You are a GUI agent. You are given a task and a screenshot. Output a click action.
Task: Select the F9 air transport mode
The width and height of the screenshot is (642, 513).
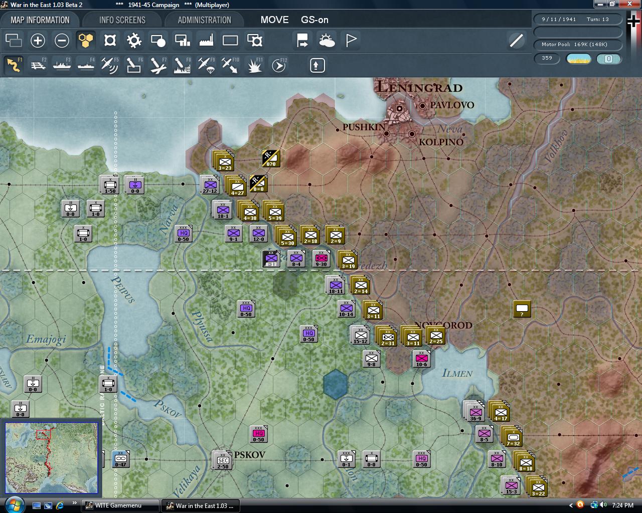(x=206, y=65)
